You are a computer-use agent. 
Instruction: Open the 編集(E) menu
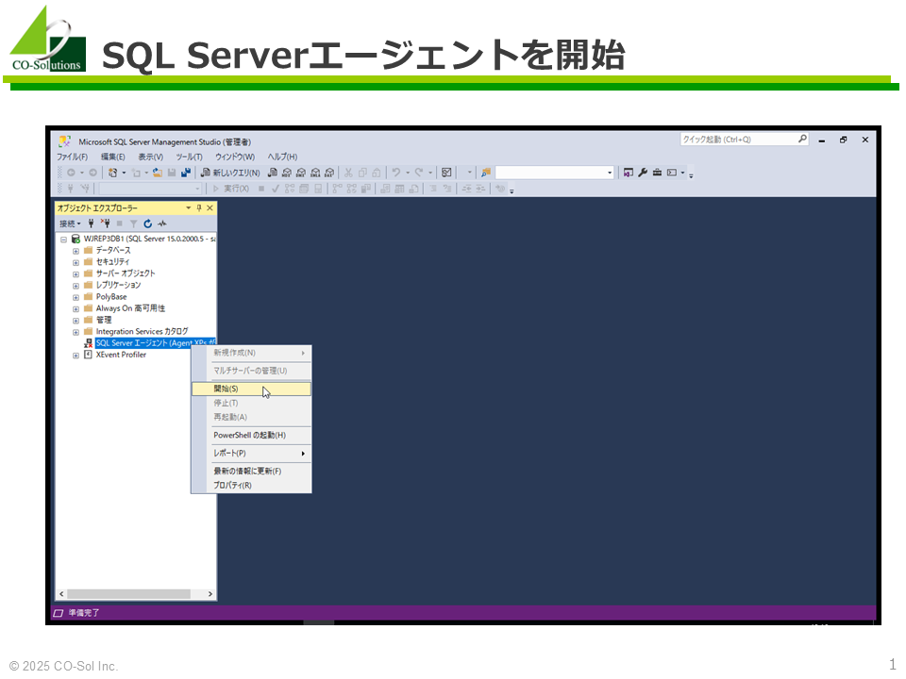(112, 157)
